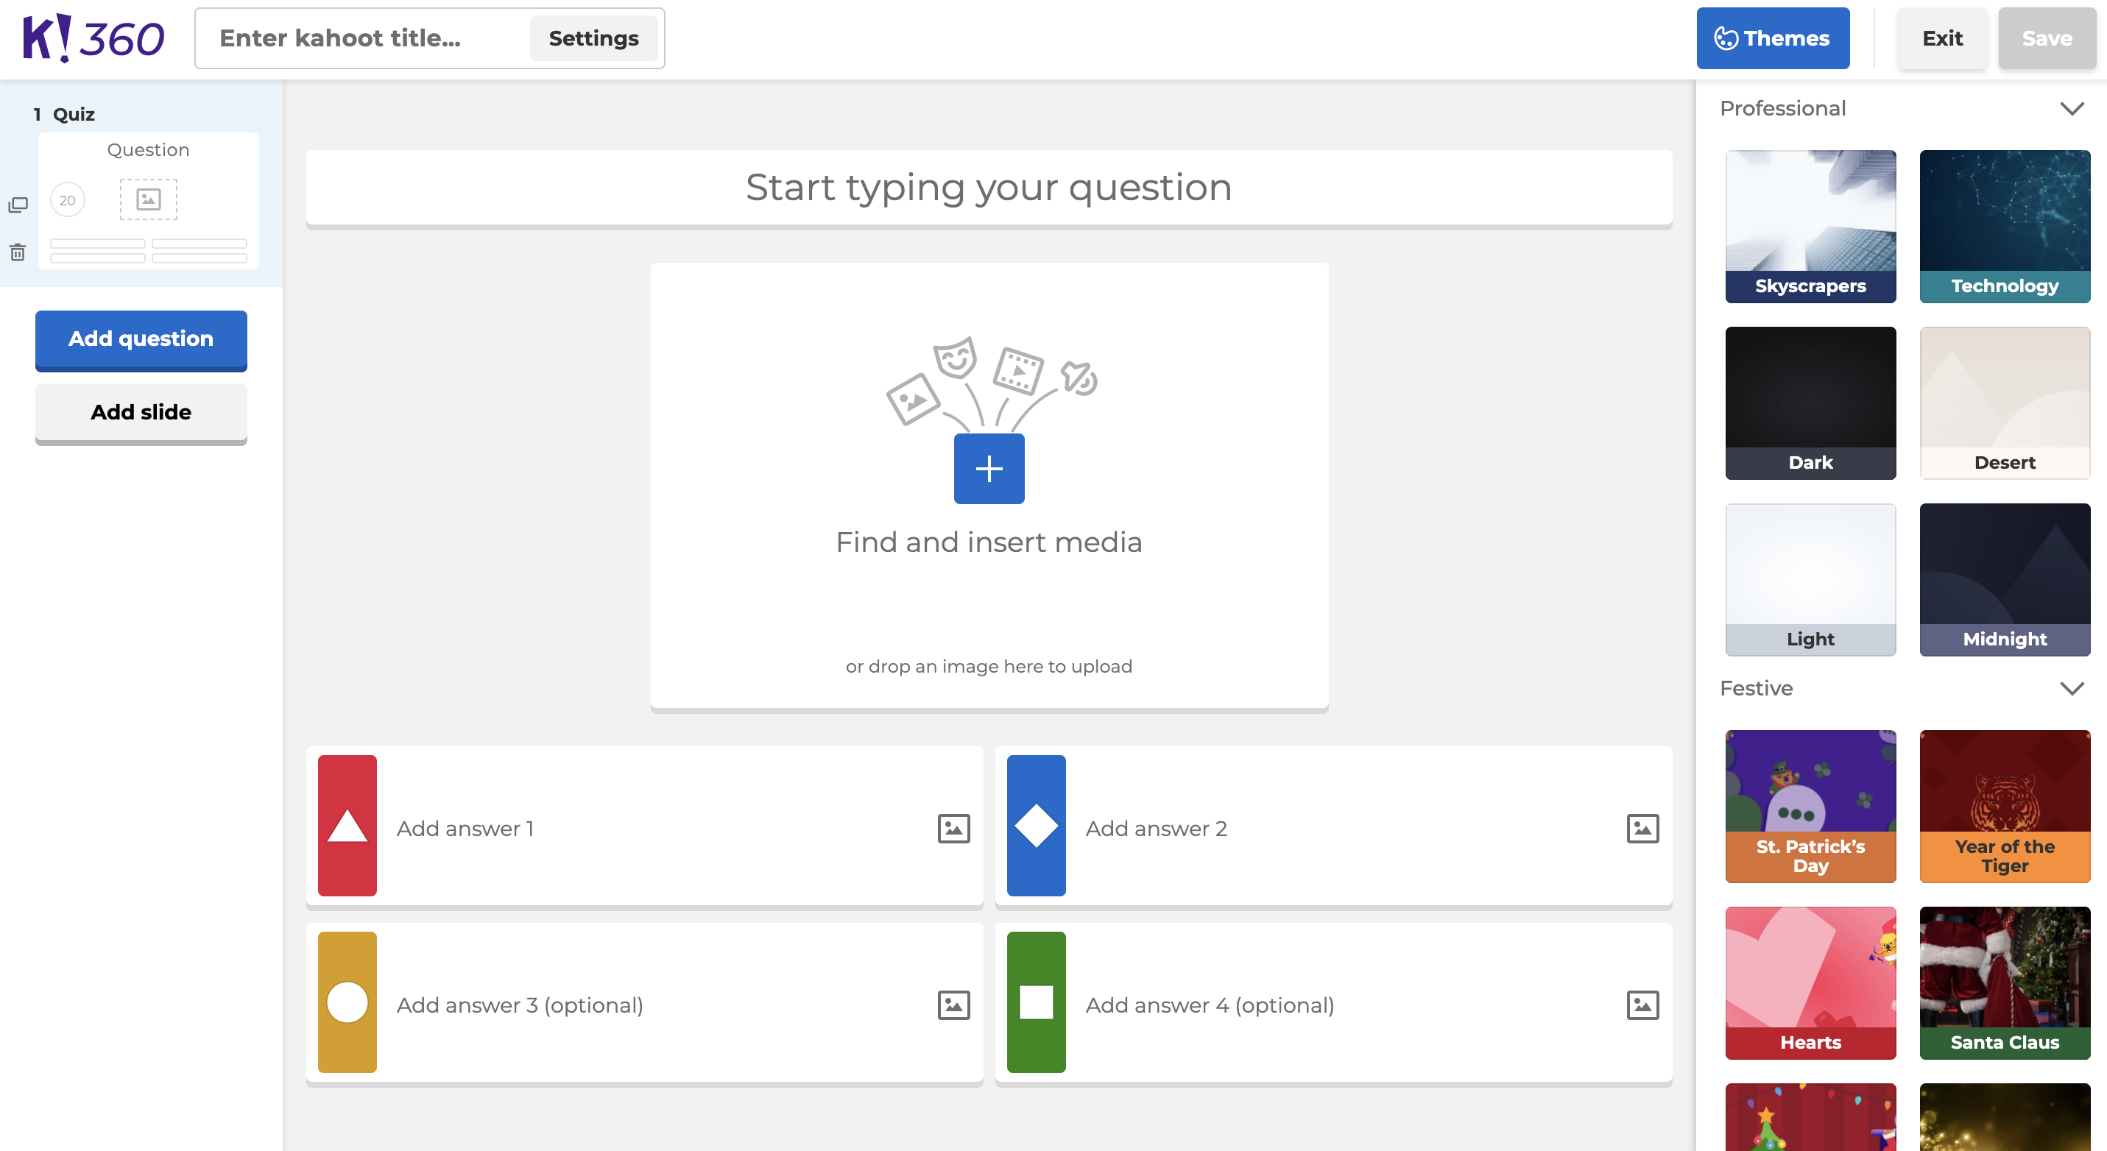The width and height of the screenshot is (2107, 1151).
Task: Select the Technology theme
Action: [x=2004, y=227]
